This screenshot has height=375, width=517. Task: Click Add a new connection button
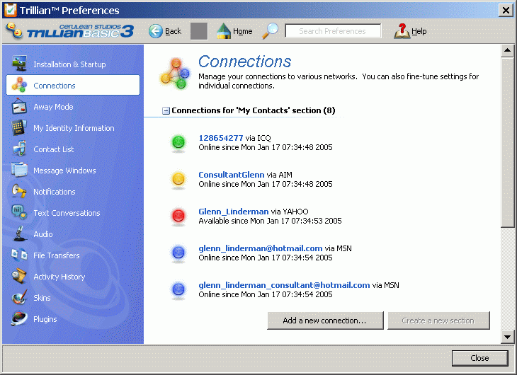click(x=325, y=321)
